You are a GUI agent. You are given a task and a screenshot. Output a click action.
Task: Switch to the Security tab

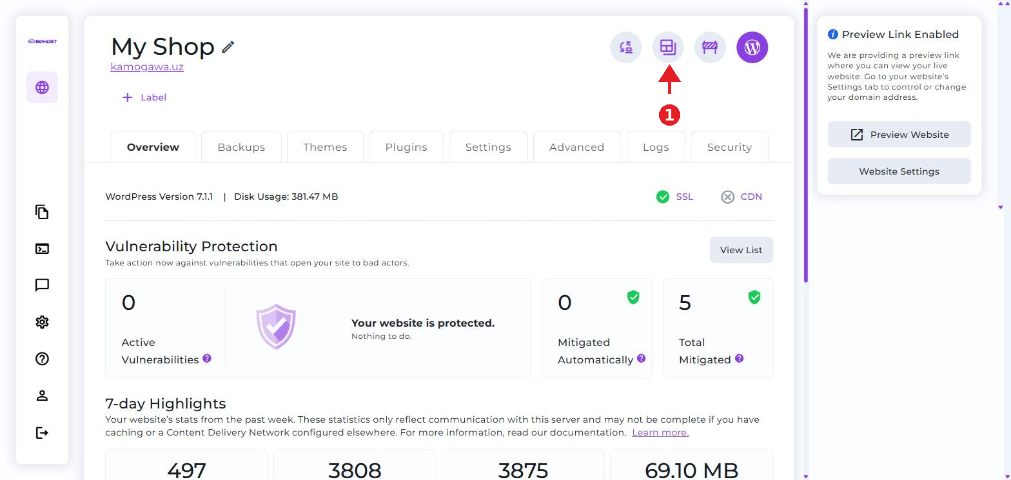click(729, 147)
